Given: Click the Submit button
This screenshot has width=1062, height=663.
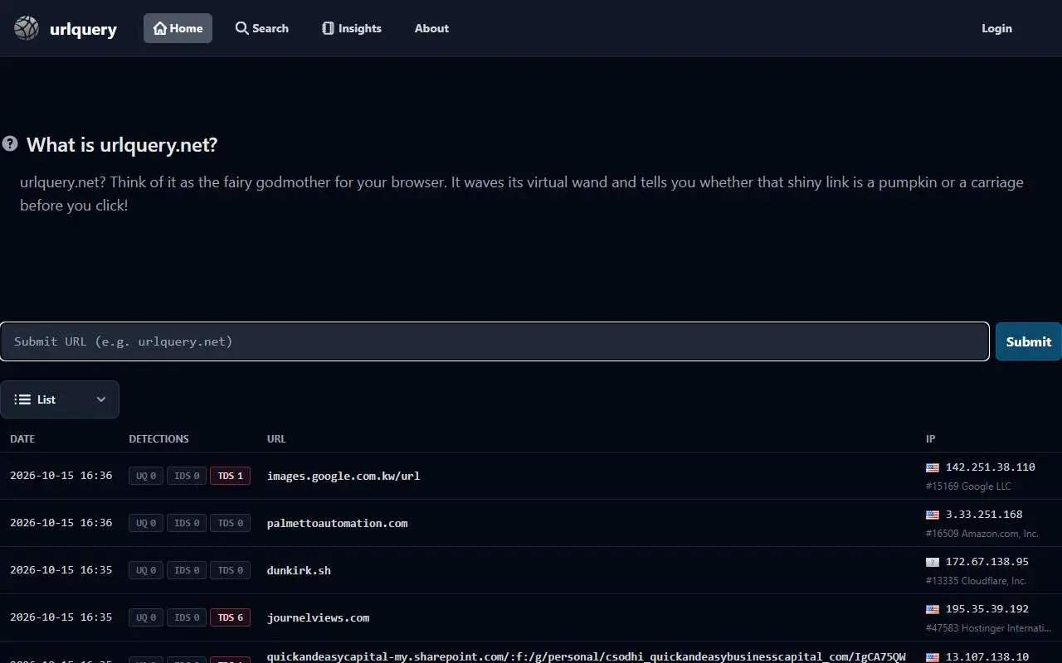Looking at the screenshot, I should click(x=1028, y=341).
